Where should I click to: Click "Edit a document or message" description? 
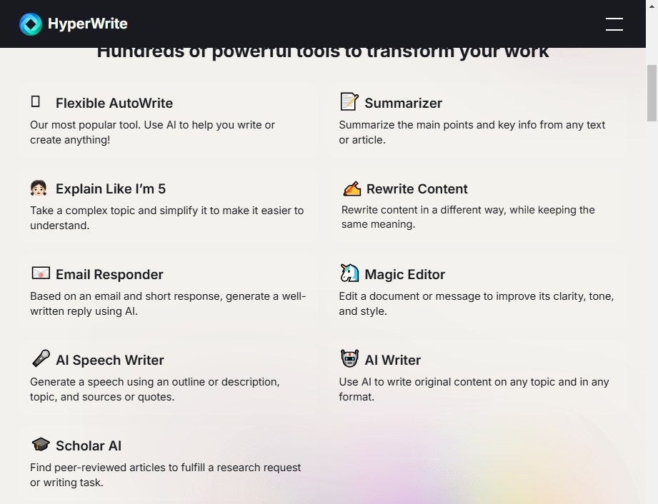point(477,303)
